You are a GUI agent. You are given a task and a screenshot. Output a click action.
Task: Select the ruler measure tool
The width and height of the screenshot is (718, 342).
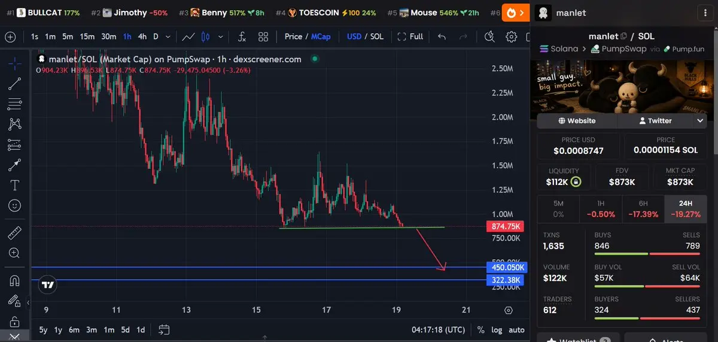click(15, 233)
